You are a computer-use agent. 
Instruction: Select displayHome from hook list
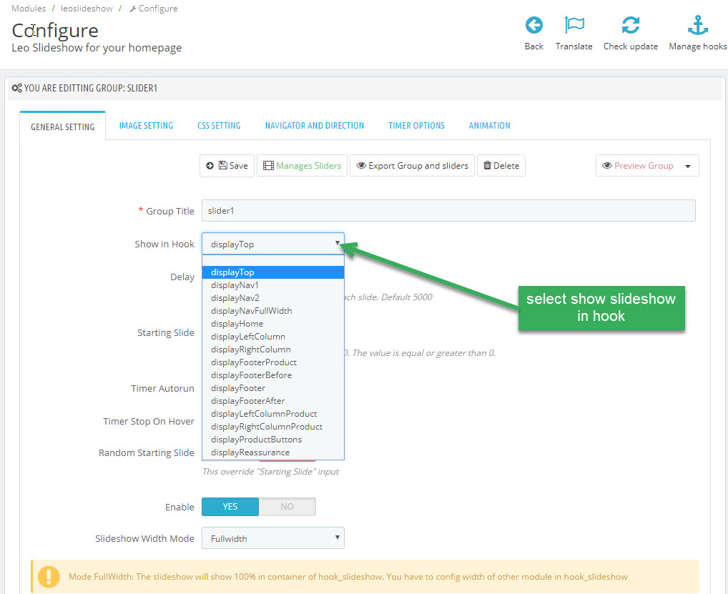pos(237,324)
